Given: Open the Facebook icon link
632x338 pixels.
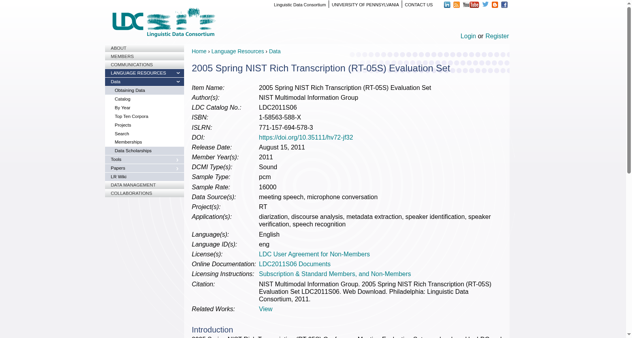Looking at the screenshot, I should pos(504,5).
